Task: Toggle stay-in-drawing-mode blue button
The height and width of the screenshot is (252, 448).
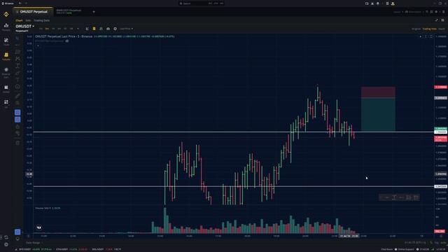Action: point(17,120)
